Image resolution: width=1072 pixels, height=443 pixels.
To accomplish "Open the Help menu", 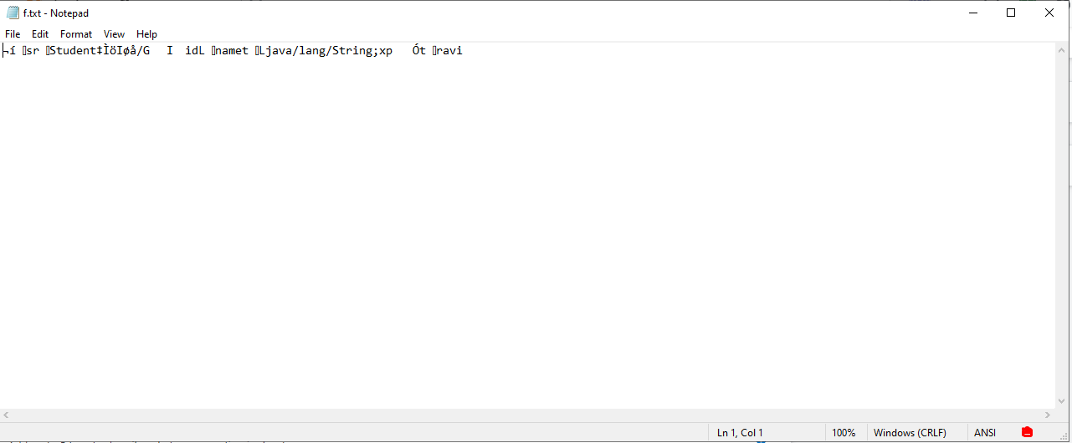I will pos(146,34).
